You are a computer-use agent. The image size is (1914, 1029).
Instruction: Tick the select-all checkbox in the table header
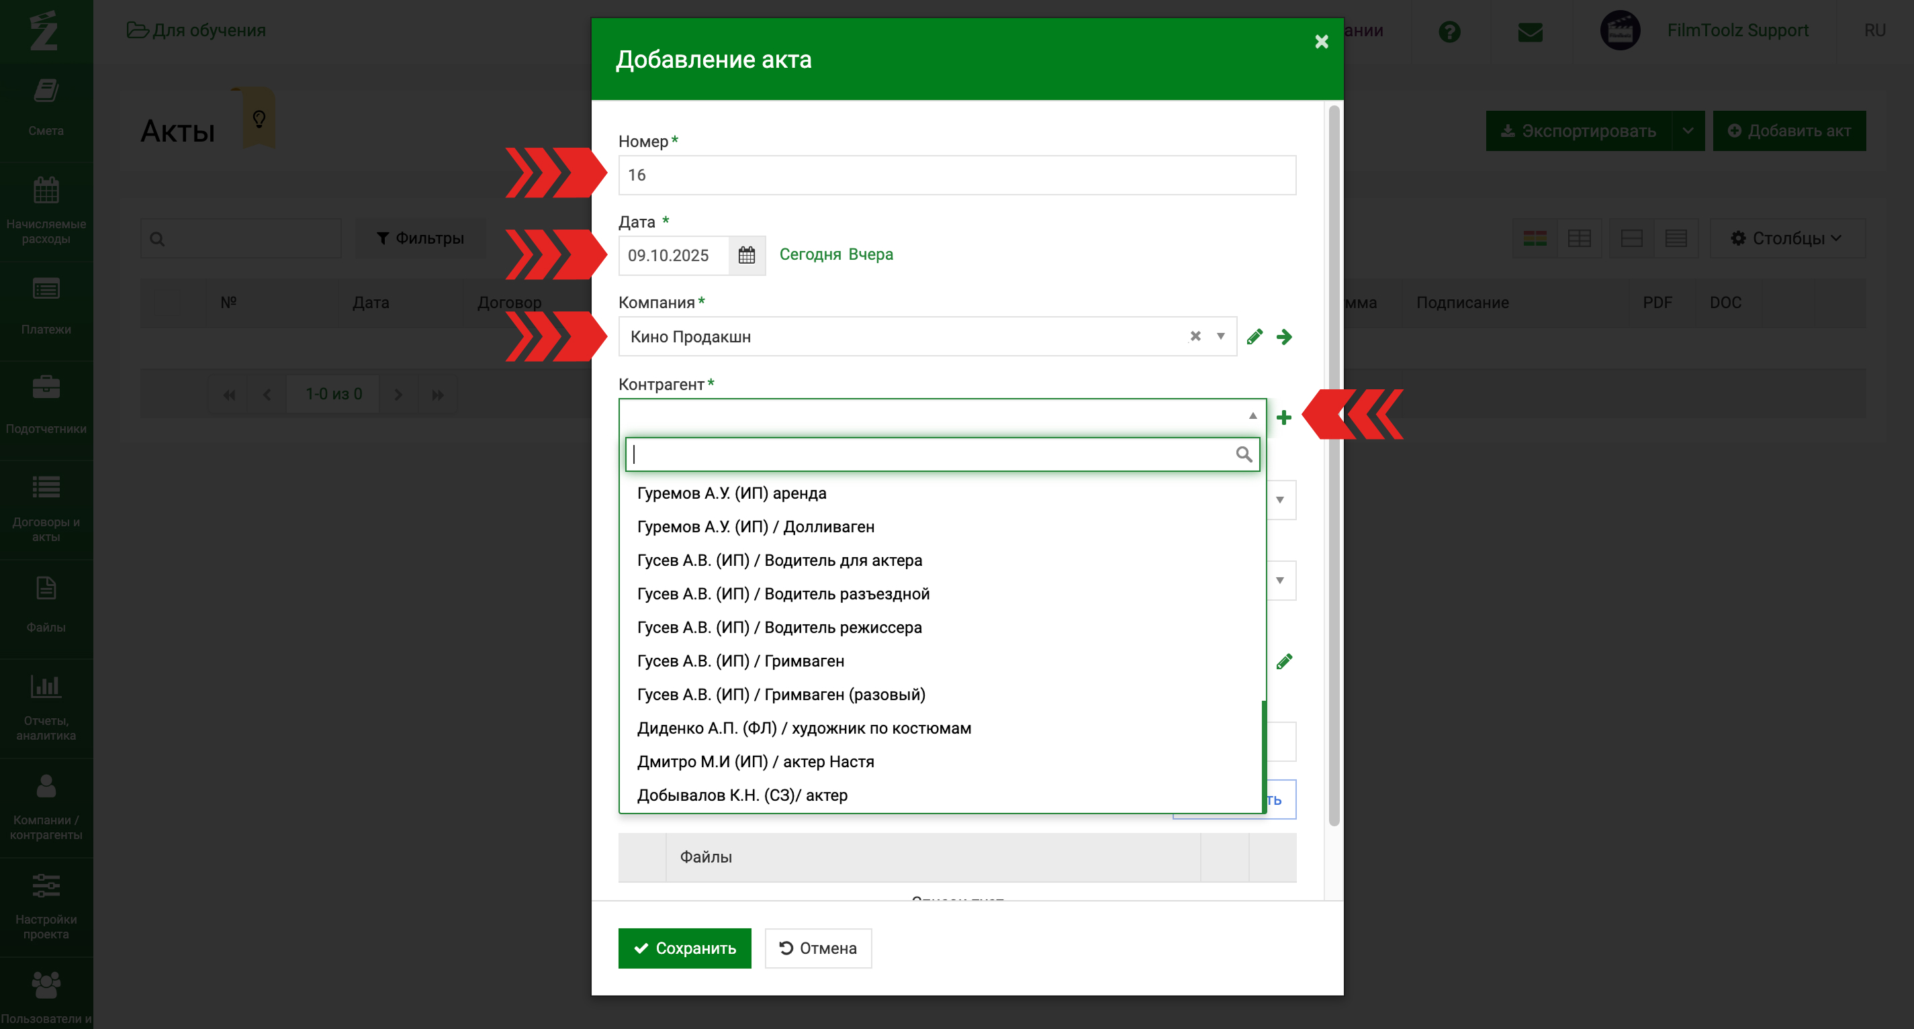pyautogui.click(x=167, y=303)
